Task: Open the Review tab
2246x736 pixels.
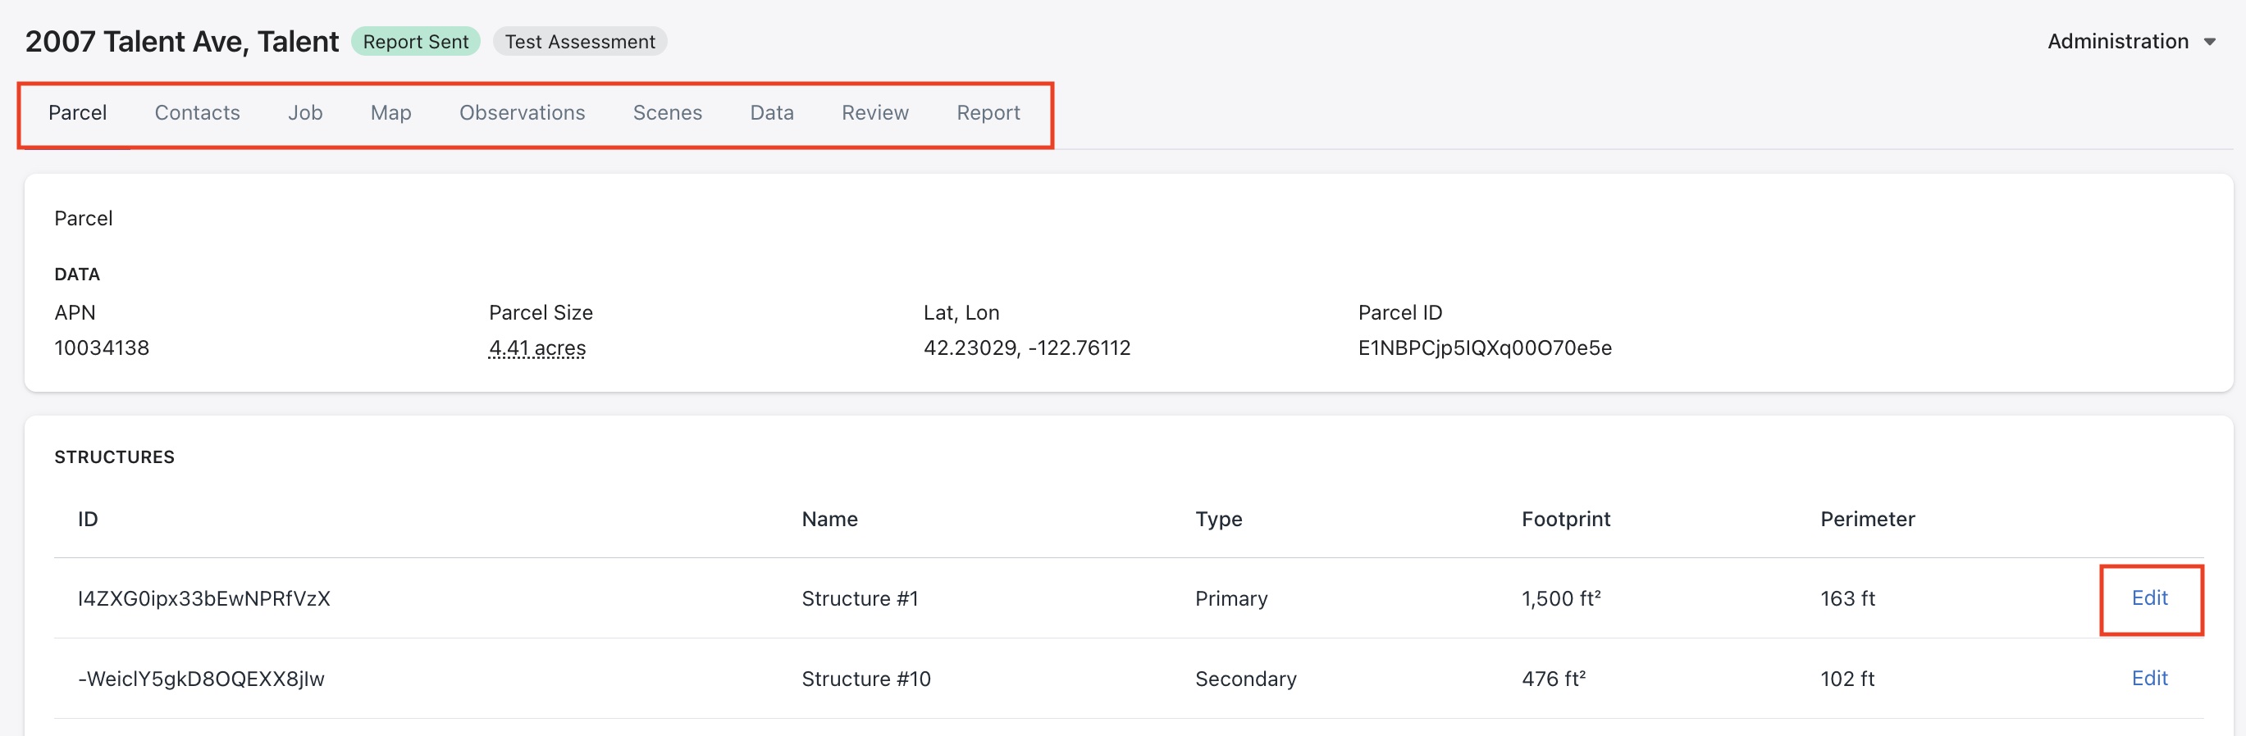Action: (x=874, y=112)
